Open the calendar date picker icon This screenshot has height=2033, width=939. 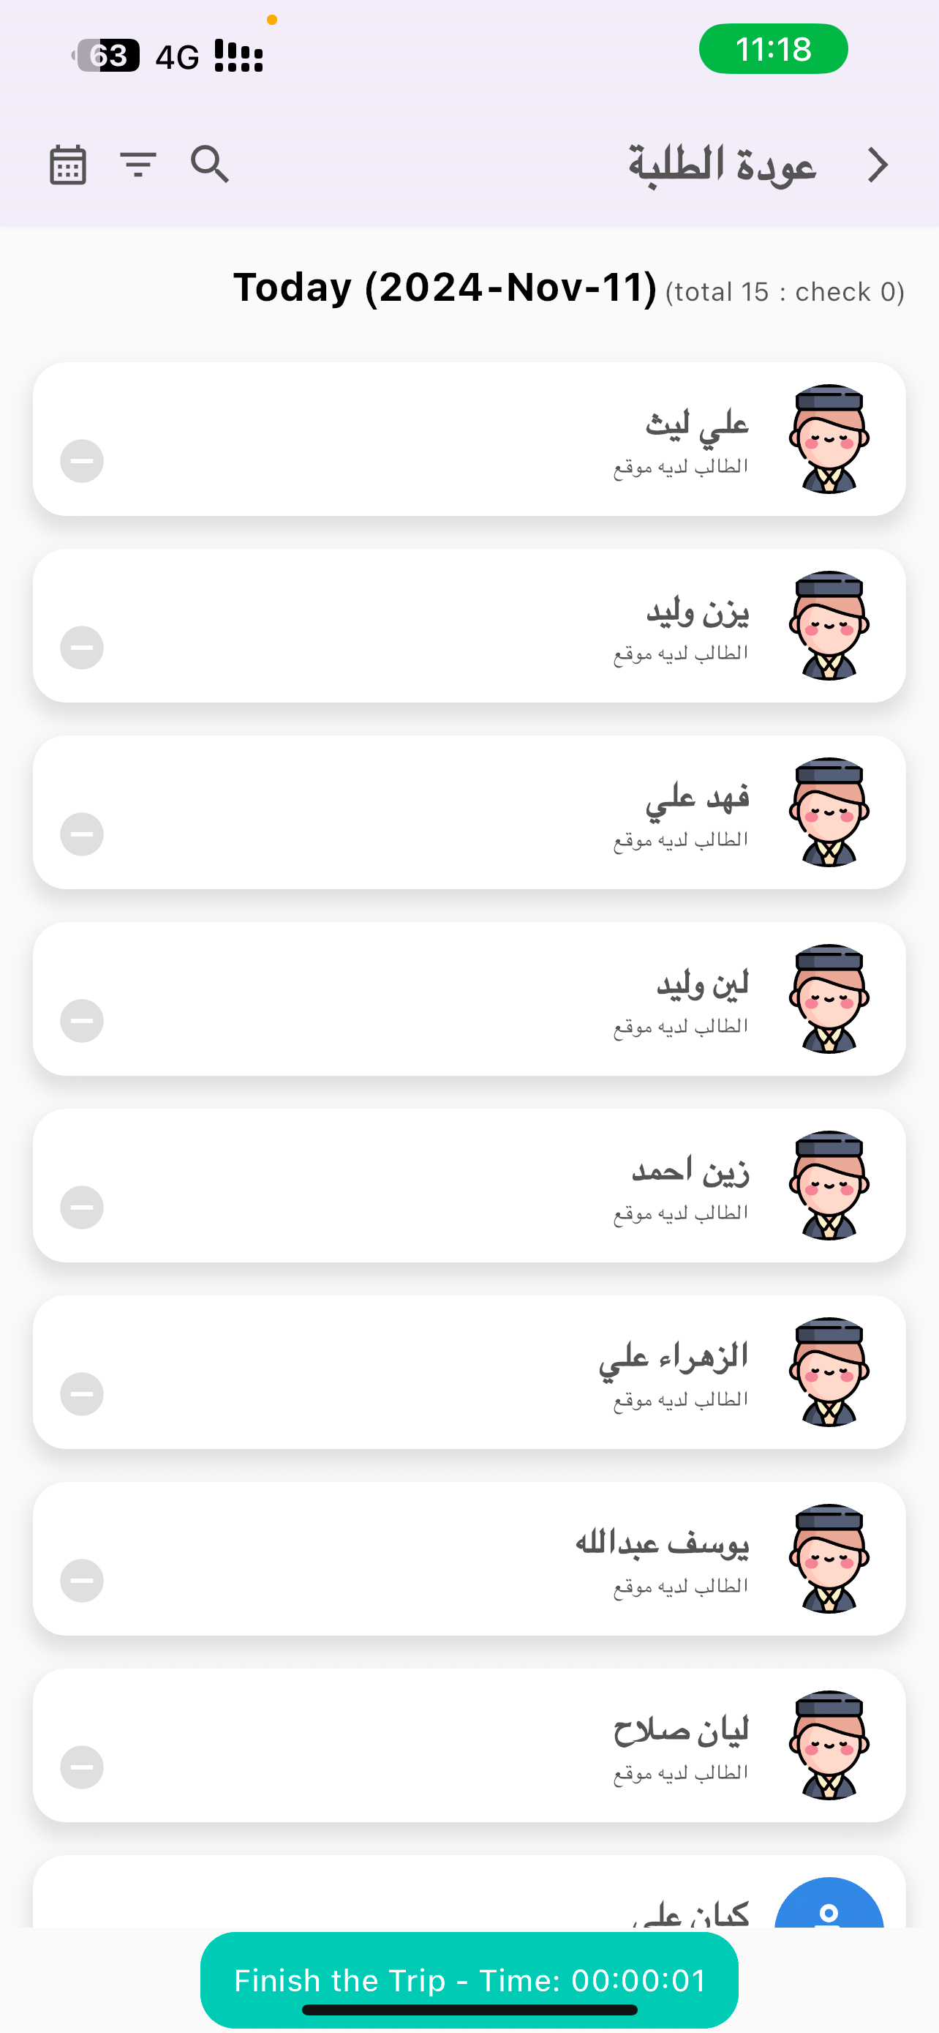coord(68,165)
